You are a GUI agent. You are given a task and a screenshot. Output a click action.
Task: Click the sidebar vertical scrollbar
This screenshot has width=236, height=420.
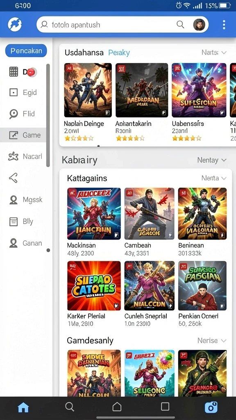pyautogui.click(x=48, y=115)
